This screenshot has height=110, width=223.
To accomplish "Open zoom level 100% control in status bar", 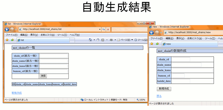I will point(141,100).
